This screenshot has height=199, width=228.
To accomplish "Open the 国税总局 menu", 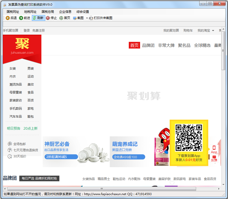I will [x=48, y=12].
